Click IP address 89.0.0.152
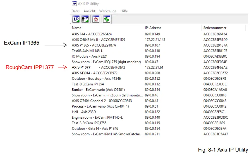 click(x=152, y=79)
